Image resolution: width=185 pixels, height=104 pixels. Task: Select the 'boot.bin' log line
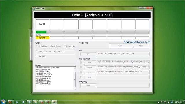[43, 70]
